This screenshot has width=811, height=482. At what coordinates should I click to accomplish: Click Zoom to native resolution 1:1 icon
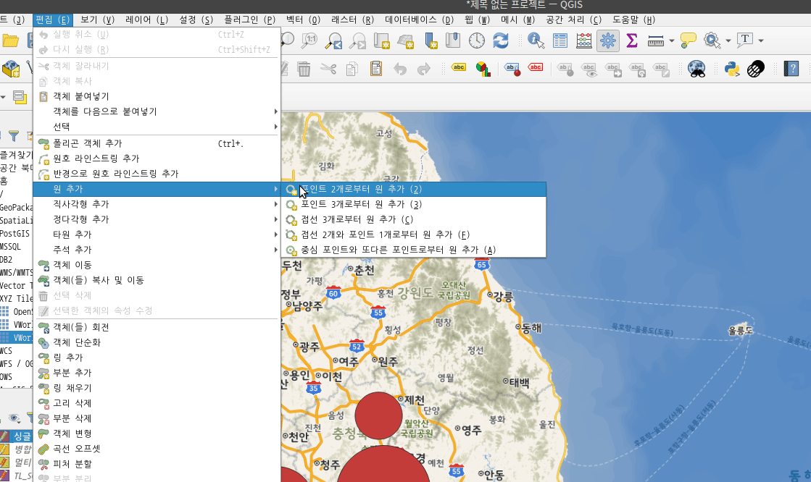tap(309, 41)
